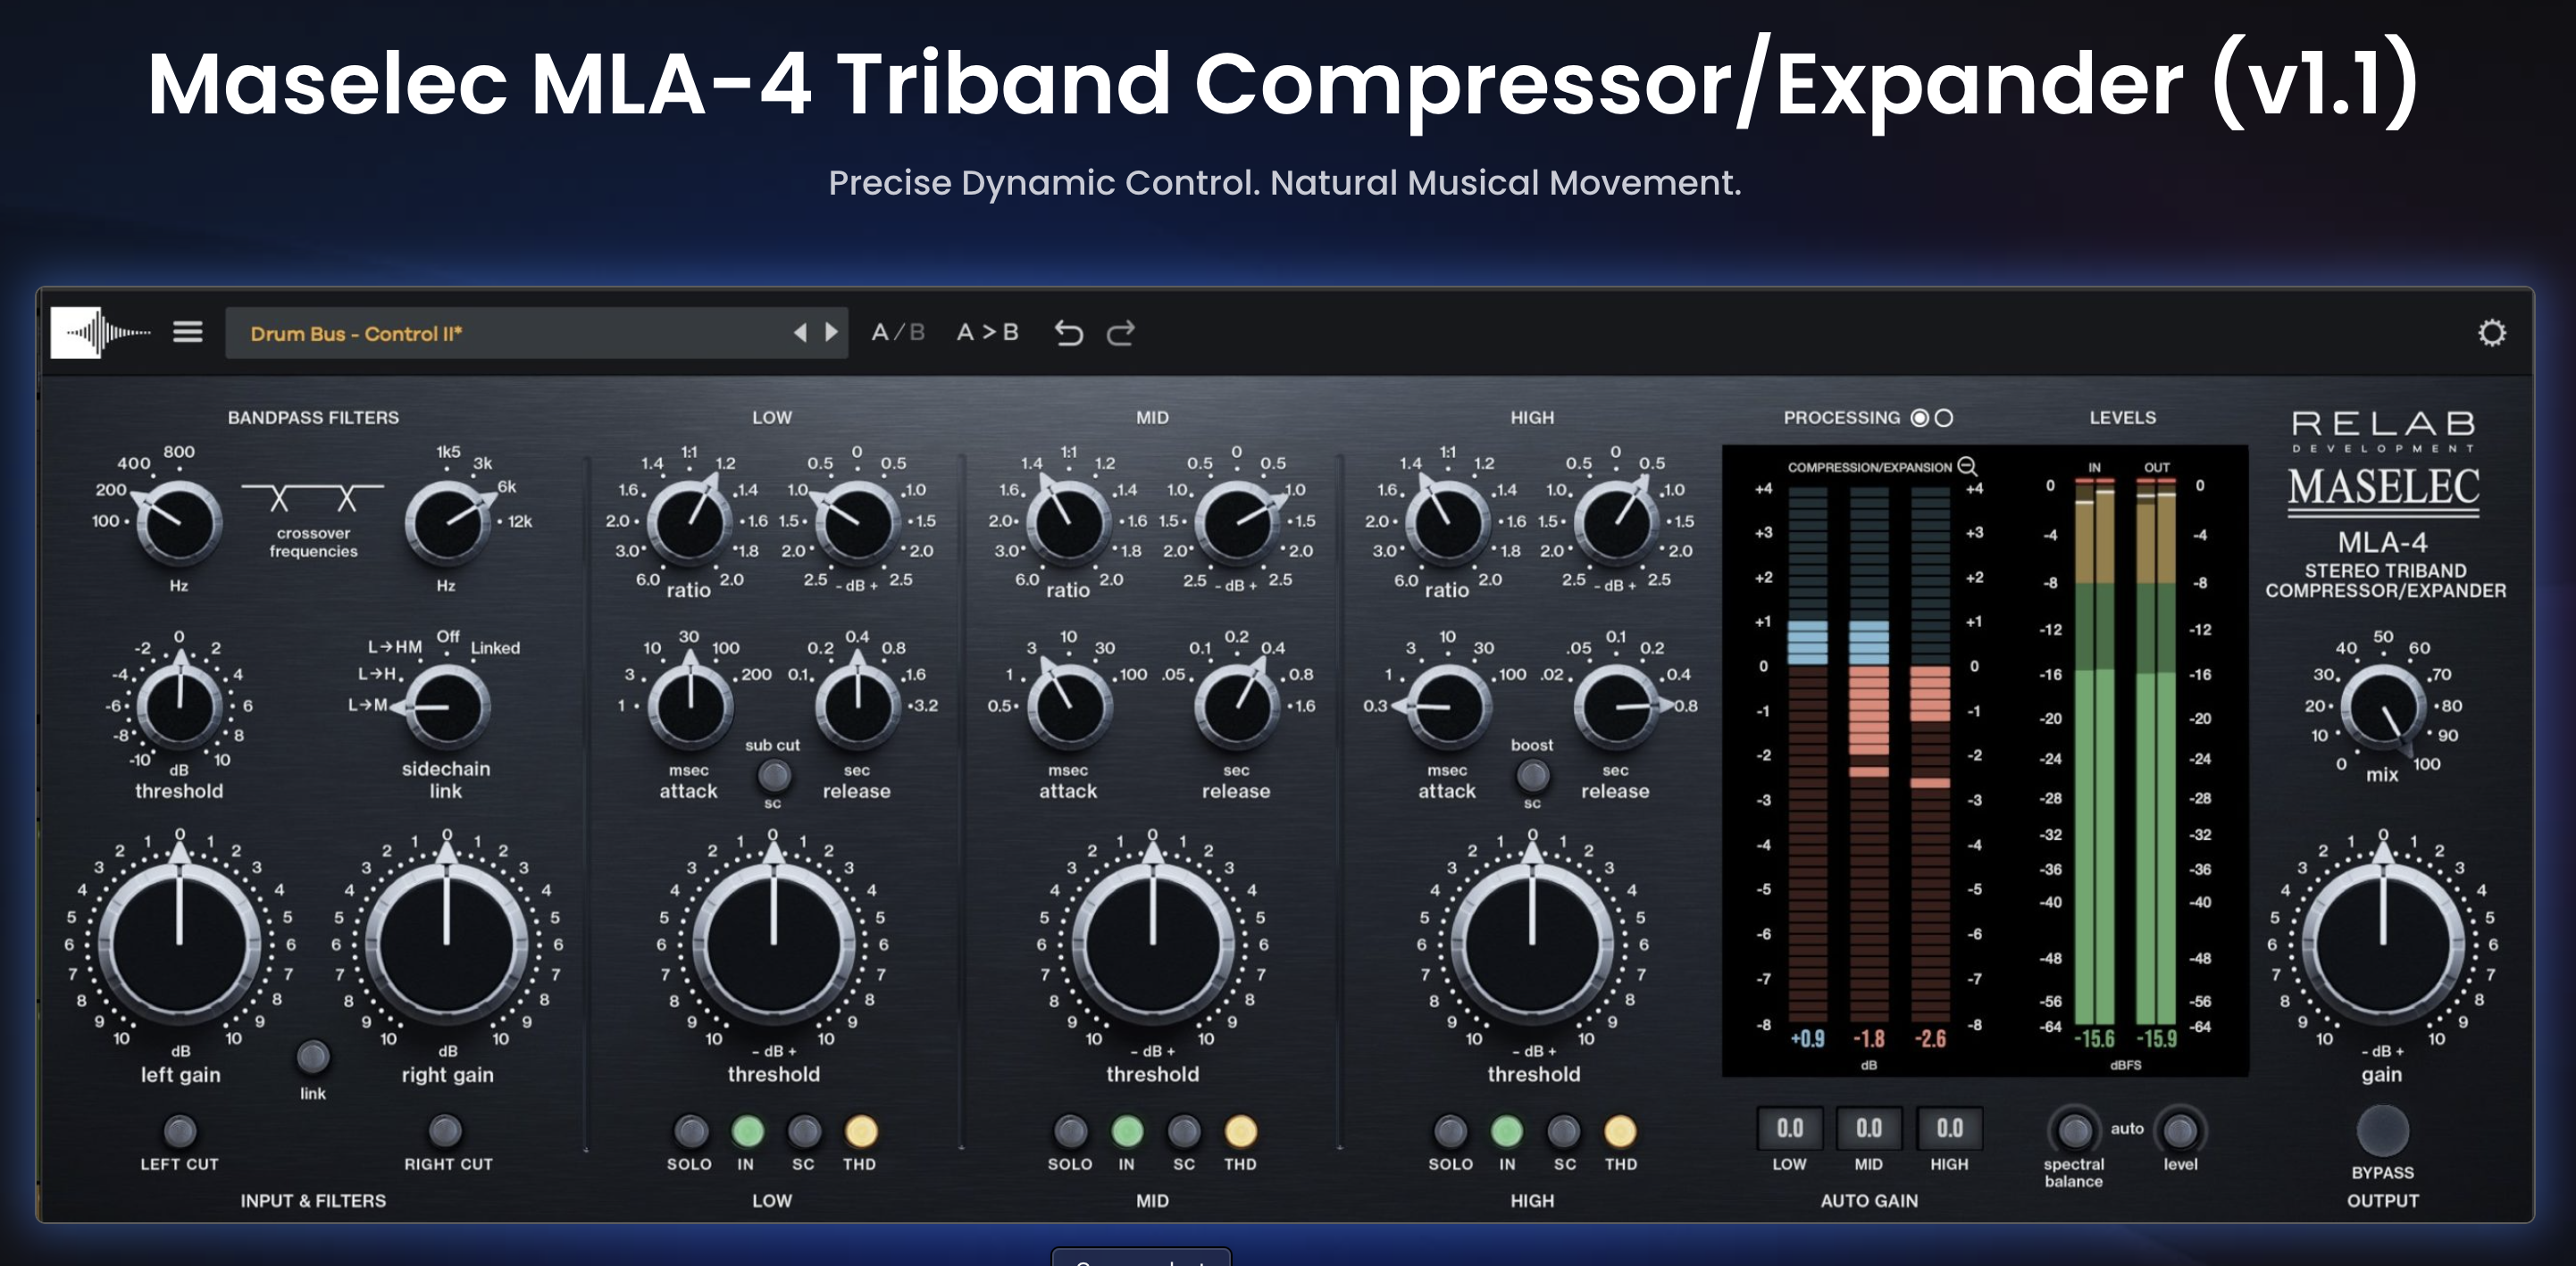Screen dimensions: 2576x1266
Task: Open the hamburger menu next to the logo
Action: pyautogui.click(x=188, y=332)
